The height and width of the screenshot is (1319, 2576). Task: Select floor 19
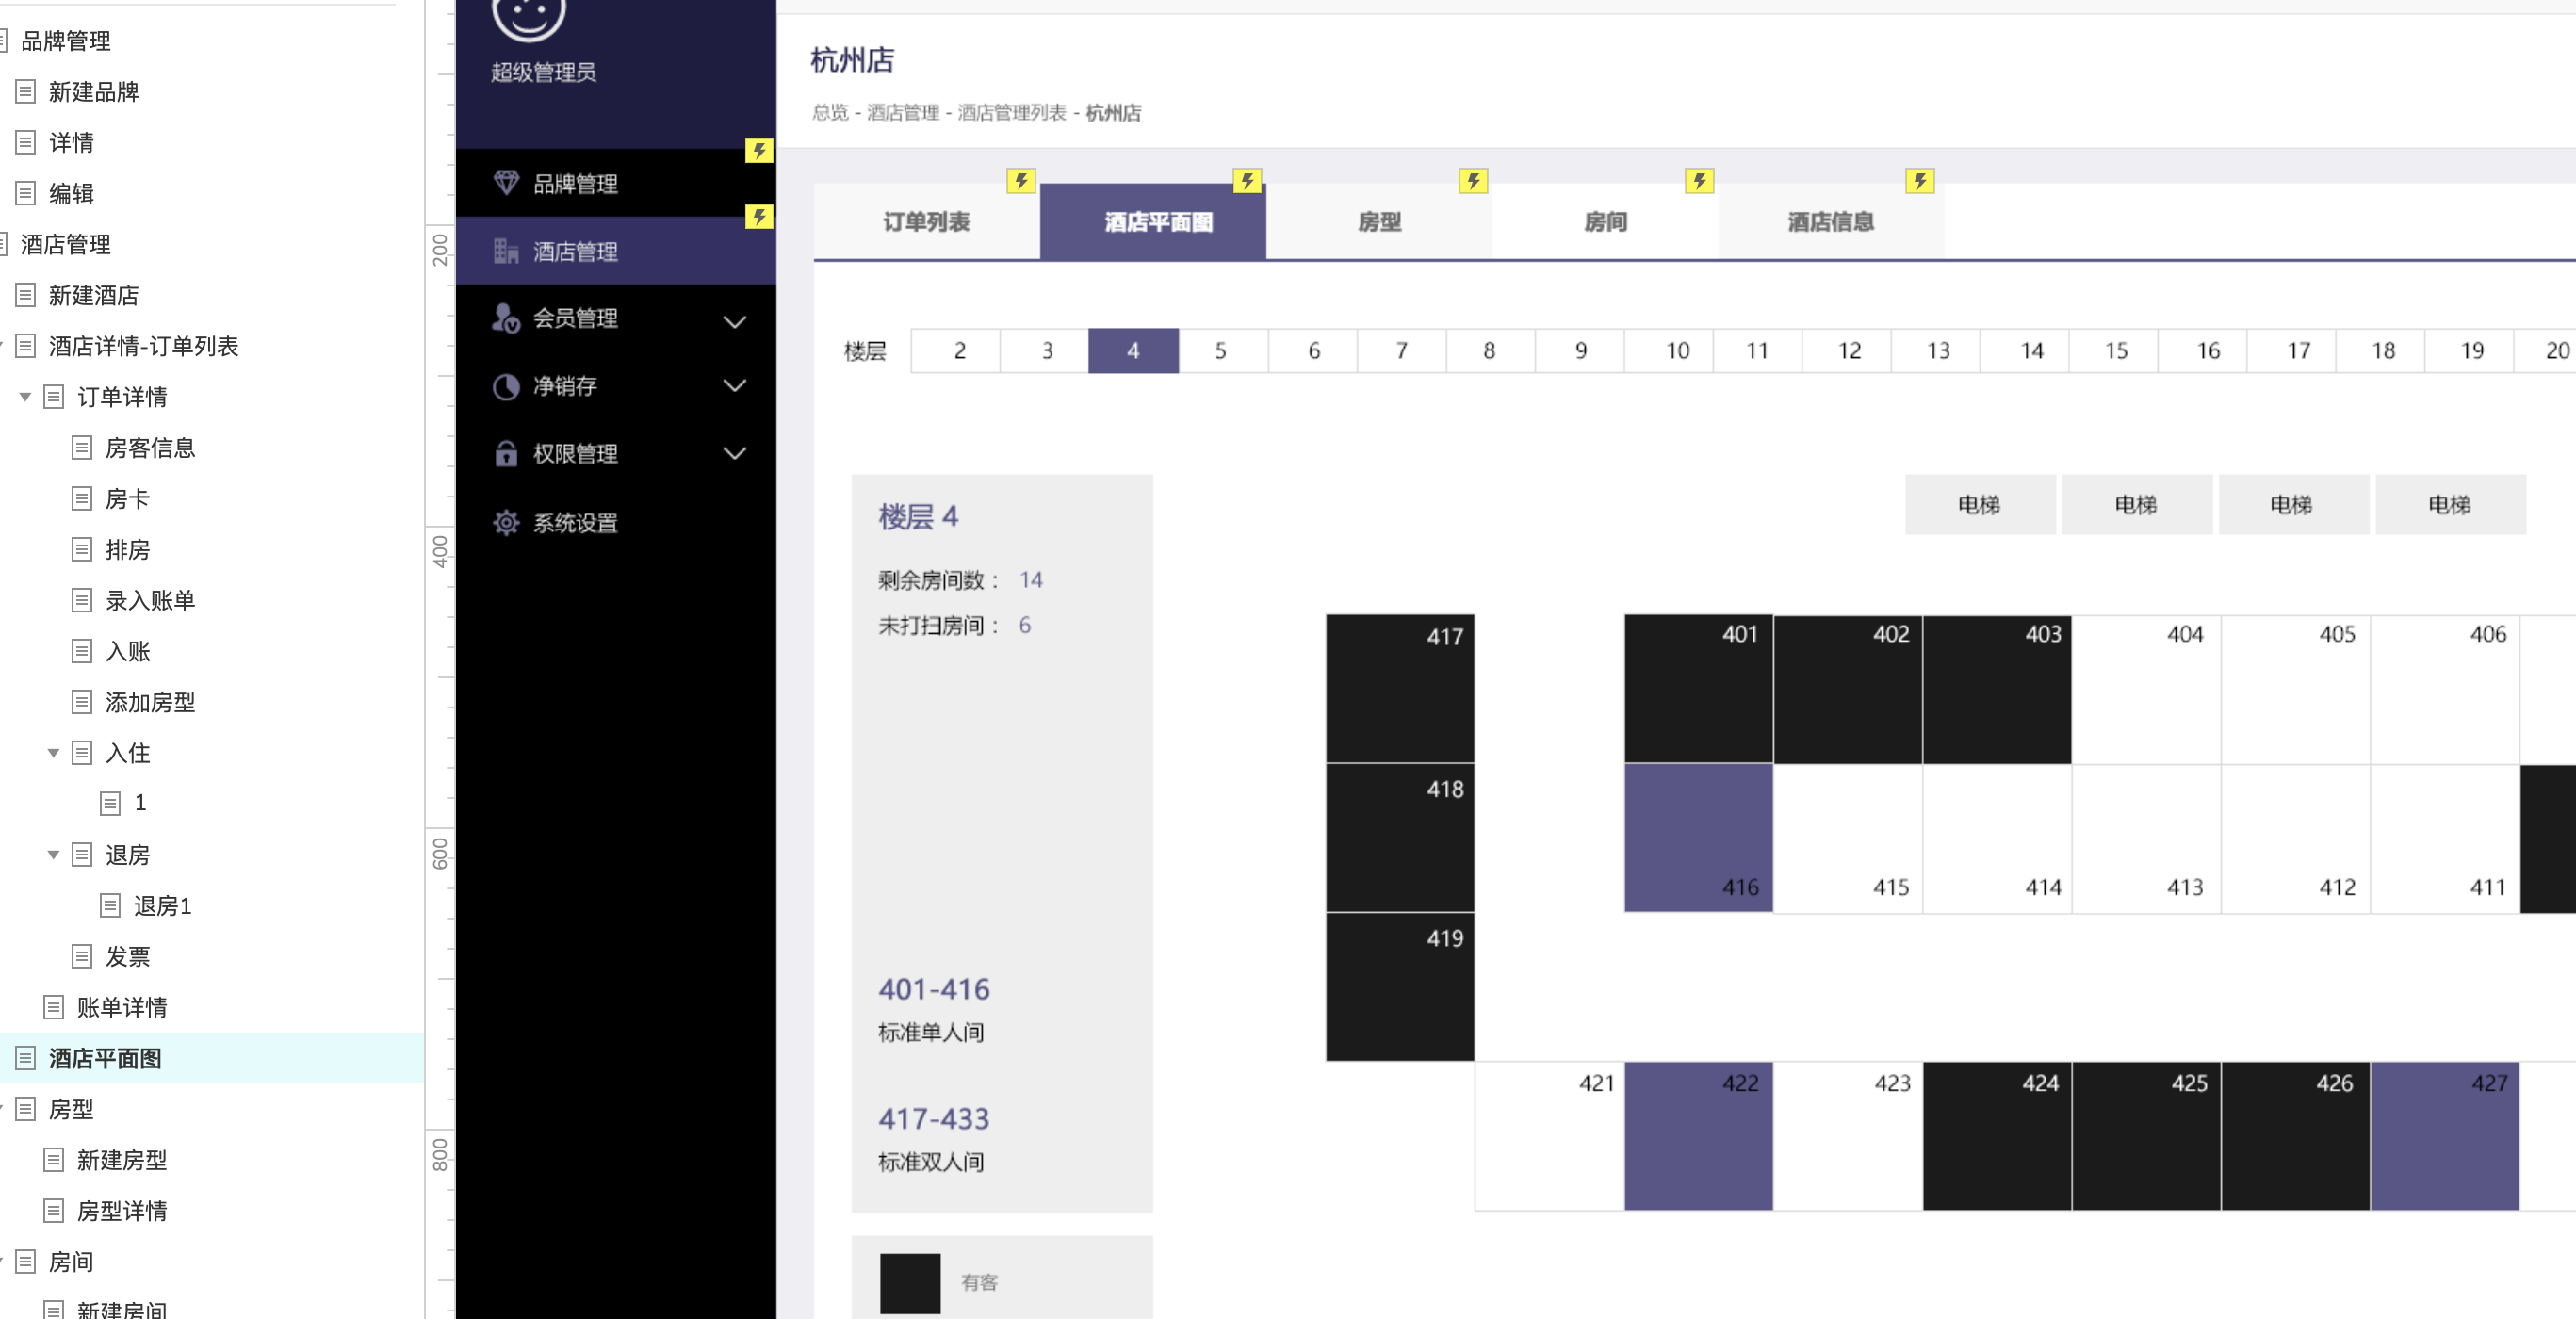(2470, 351)
